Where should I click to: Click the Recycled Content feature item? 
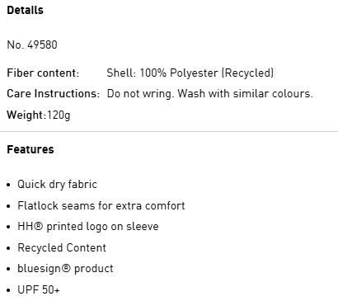point(62,247)
